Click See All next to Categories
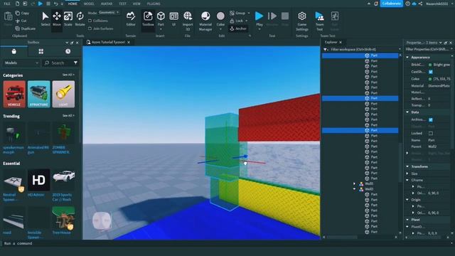This screenshot has height=256, width=455. coord(68,75)
